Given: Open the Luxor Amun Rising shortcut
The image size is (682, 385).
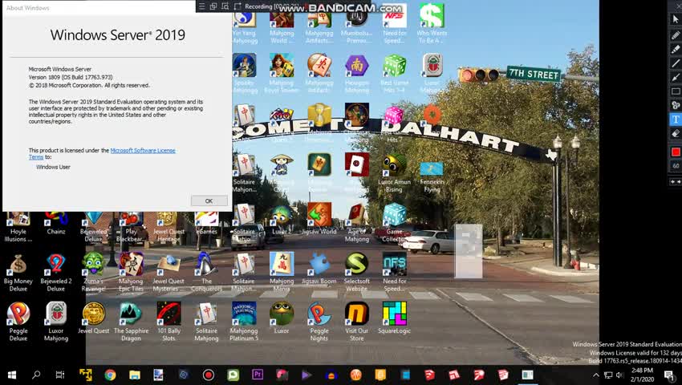Looking at the screenshot, I should click(394, 173).
